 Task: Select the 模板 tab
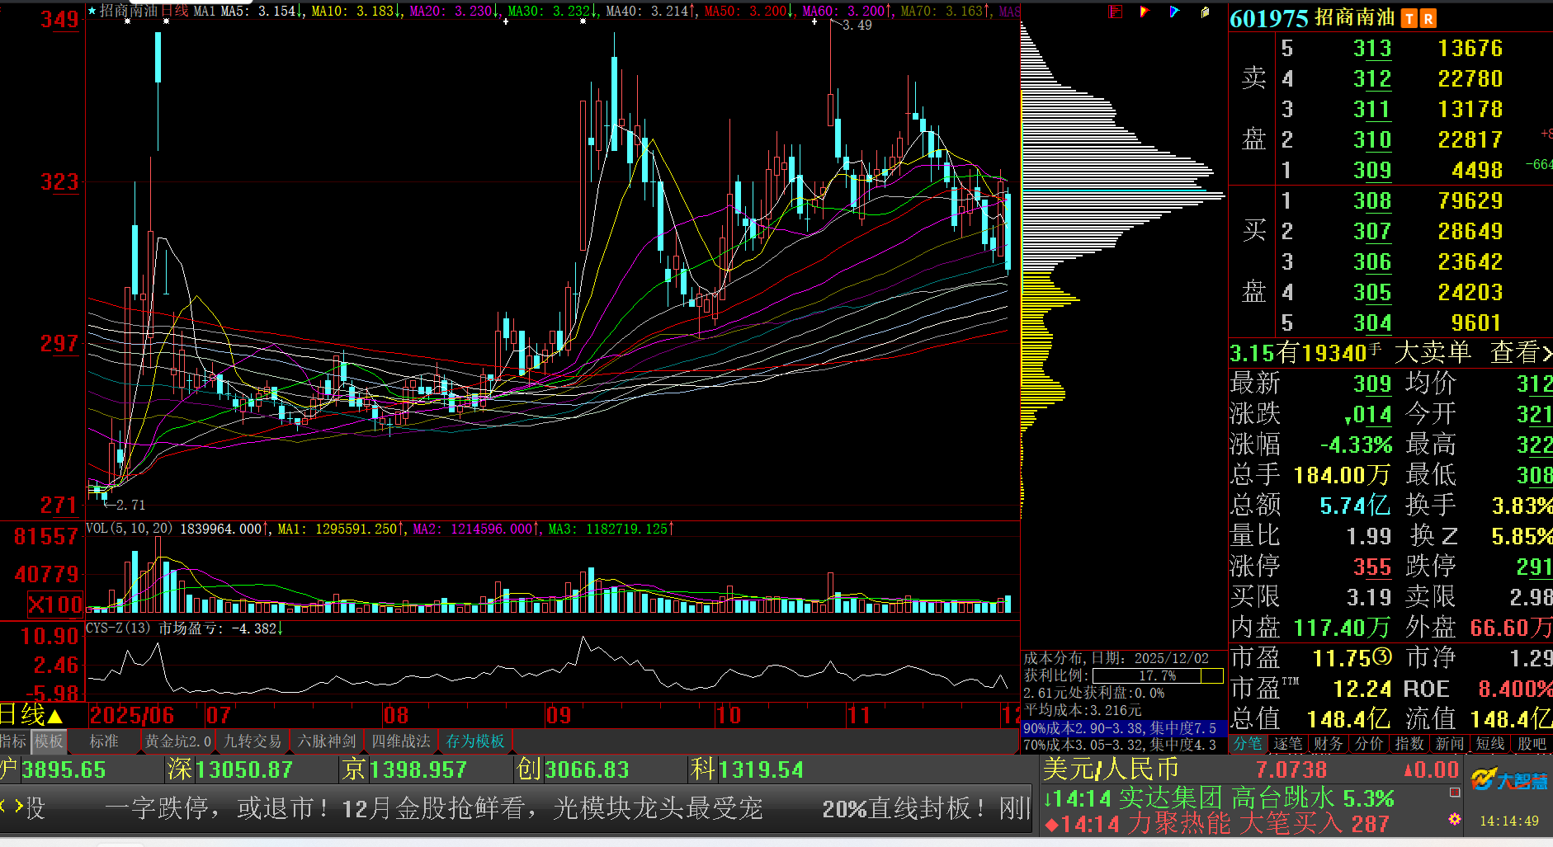point(49,741)
